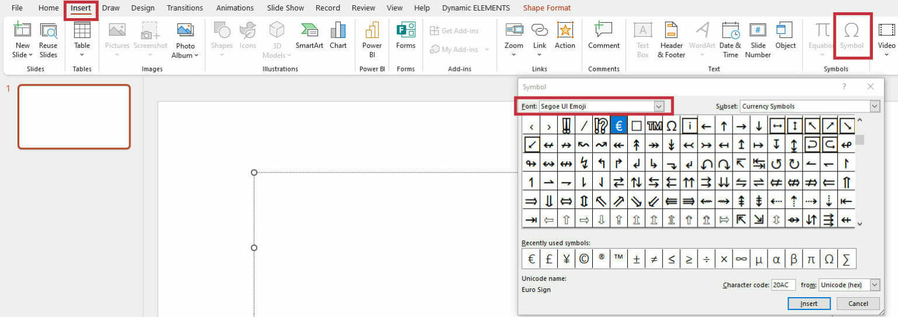The height and width of the screenshot is (317, 898).
Task: Select the pound sign in recently used symbols
Action: (x=549, y=259)
